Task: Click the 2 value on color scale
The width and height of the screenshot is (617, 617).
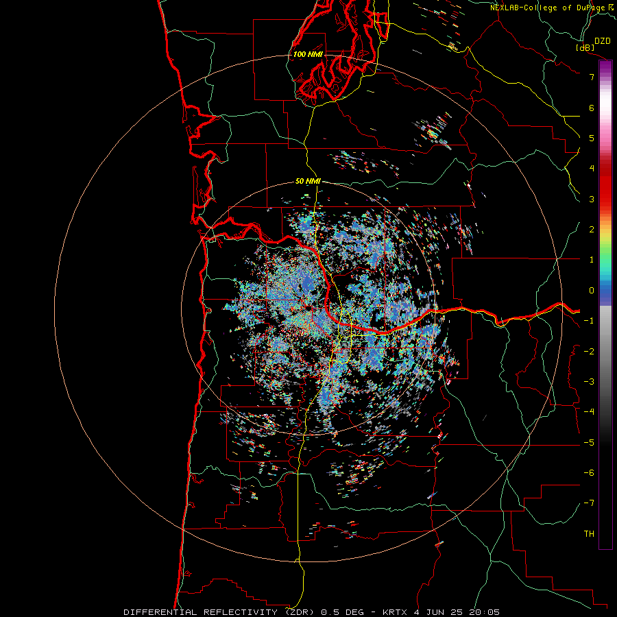Action: pos(592,230)
